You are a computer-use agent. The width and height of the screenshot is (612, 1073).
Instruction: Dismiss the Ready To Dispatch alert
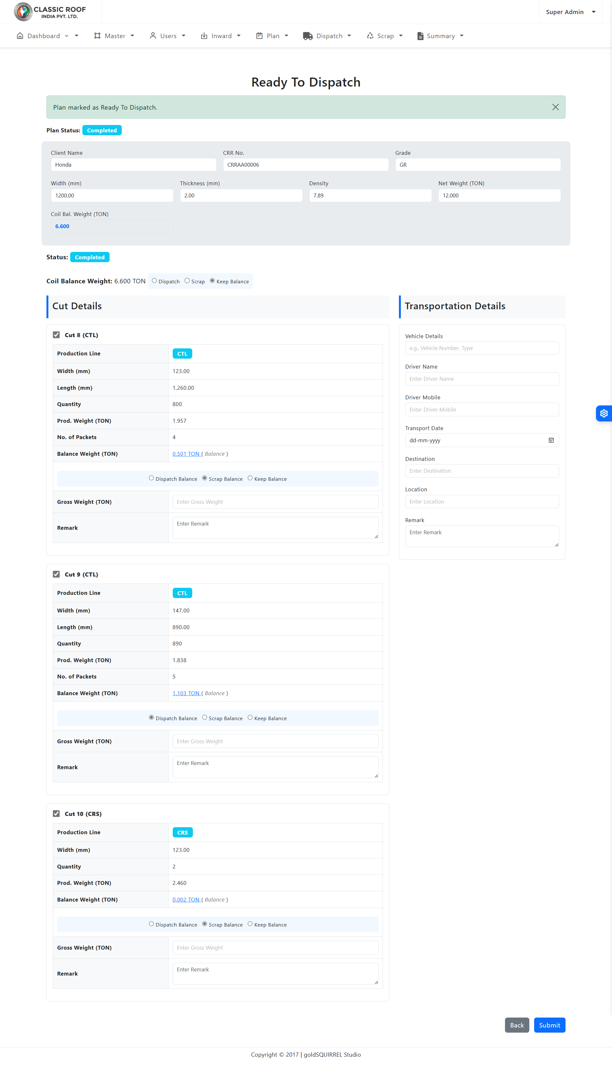[x=555, y=107]
